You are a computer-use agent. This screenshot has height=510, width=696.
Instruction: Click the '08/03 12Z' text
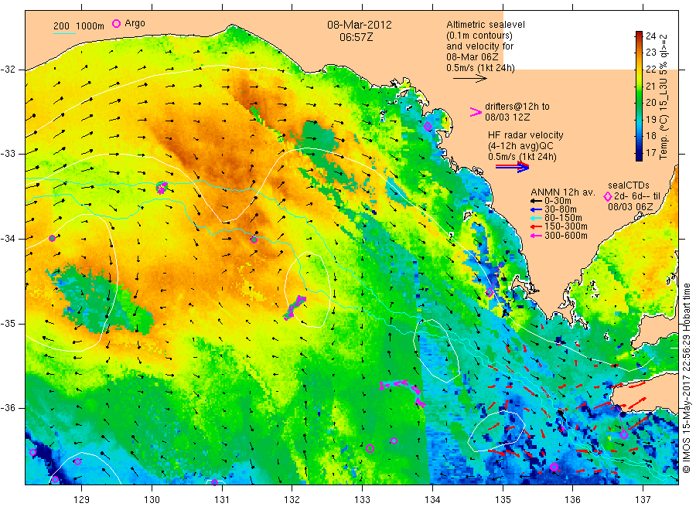coord(507,117)
